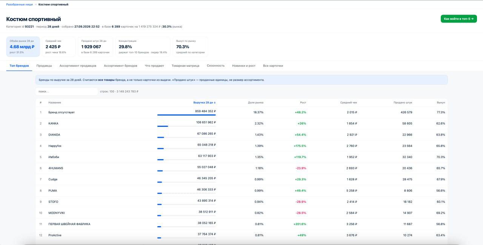Sort by Выручка 28 дн column header

click(x=205, y=102)
